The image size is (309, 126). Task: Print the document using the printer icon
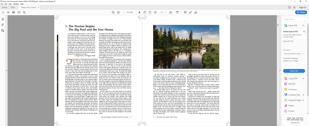coord(13,12)
